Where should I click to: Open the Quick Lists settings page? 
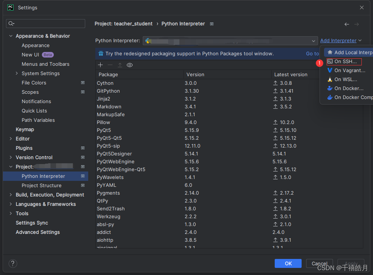click(34, 111)
